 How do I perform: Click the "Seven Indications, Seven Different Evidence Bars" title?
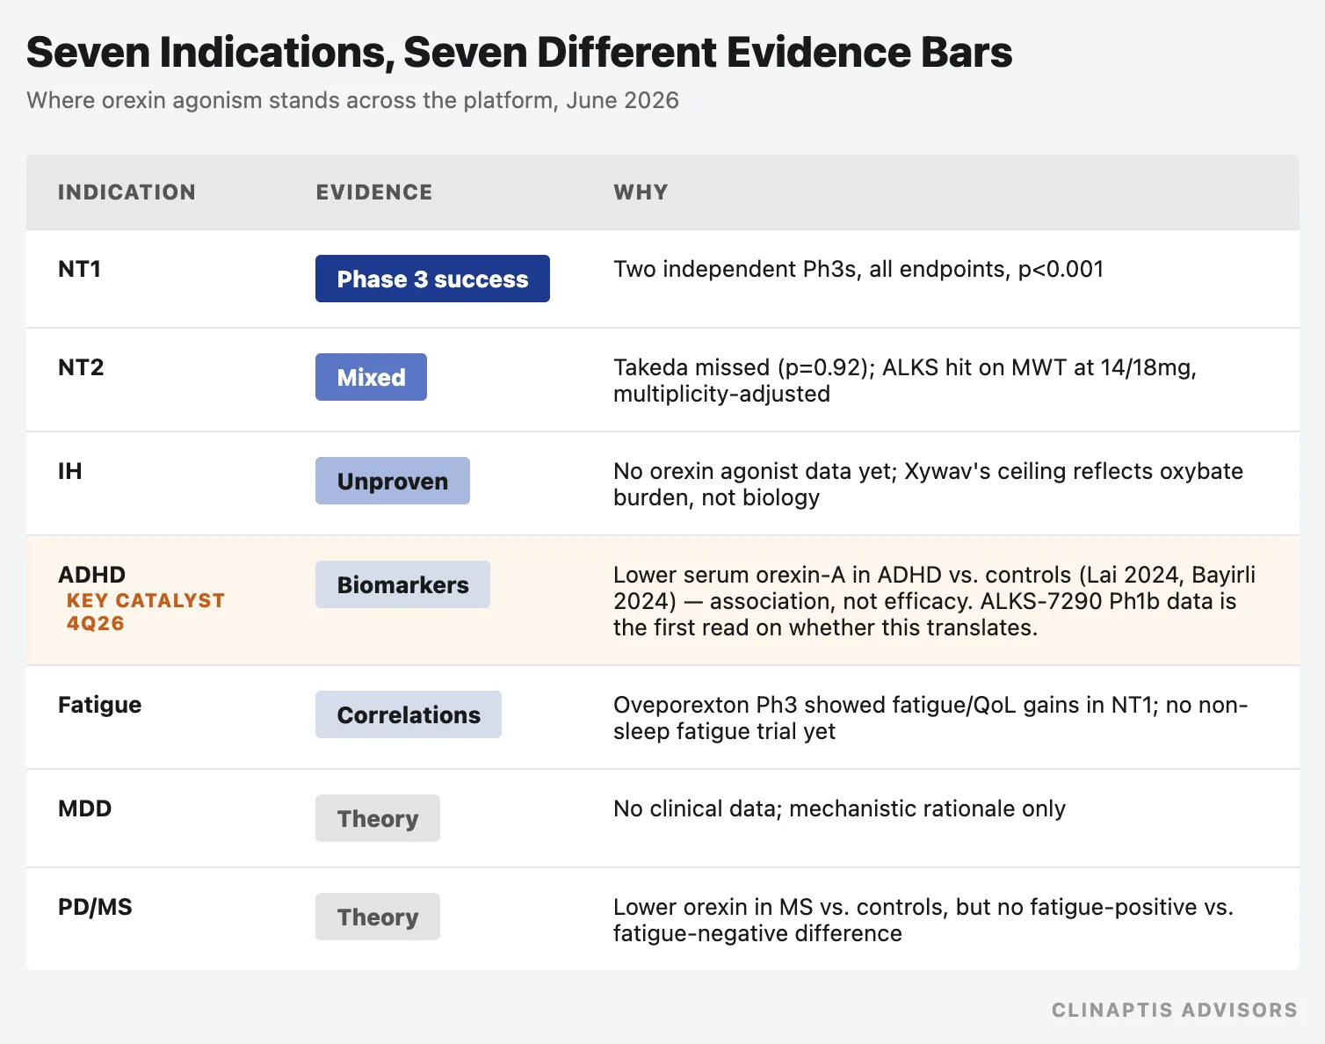coord(519,53)
